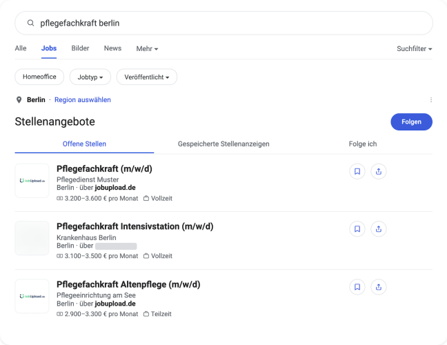This screenshot has width=447, height=345.
Task: Open the three-dot options menu beside Berlin
Action: 430,100
